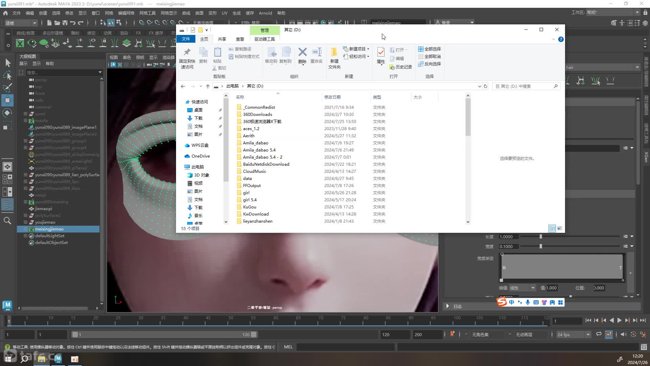Expand defaultLightSet node in outliner
The width and height of the screenshot is (650, 366).
(x=25, y=236)
